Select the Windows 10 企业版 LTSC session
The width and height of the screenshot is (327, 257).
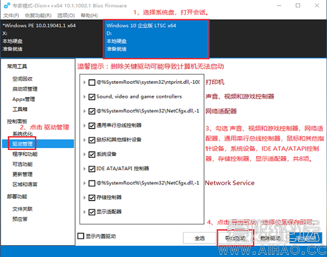[156, 39]
